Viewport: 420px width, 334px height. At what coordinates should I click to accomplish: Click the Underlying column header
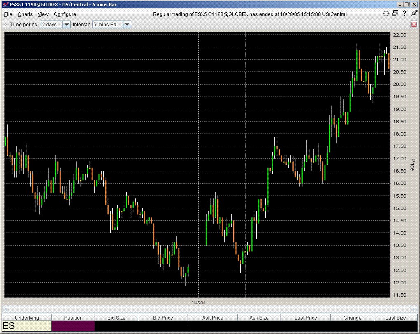pyautogui.click(x=27, y=318)
